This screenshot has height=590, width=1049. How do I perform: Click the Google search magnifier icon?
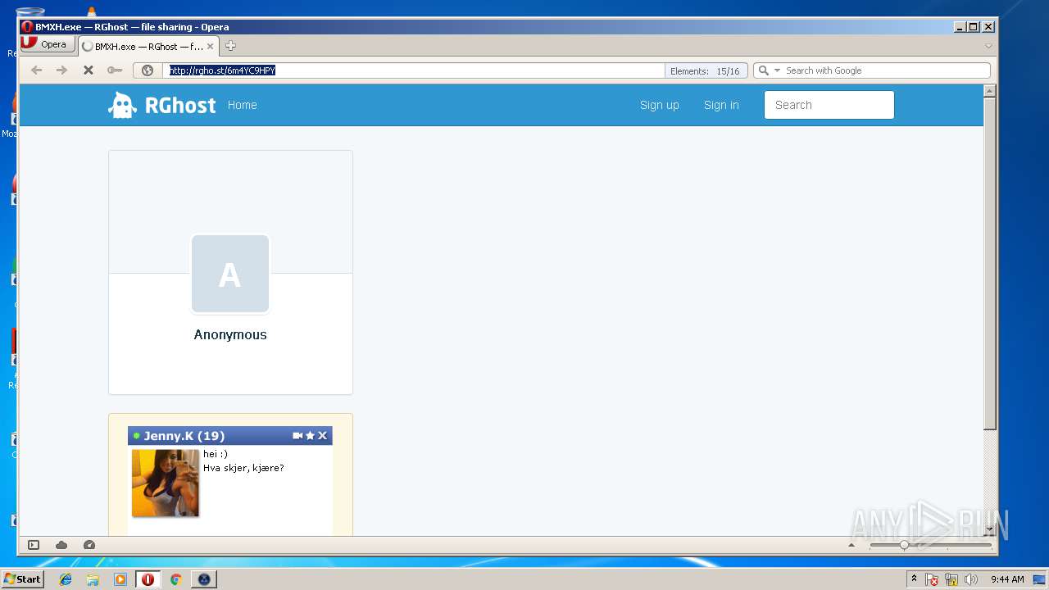click(763, 70)
